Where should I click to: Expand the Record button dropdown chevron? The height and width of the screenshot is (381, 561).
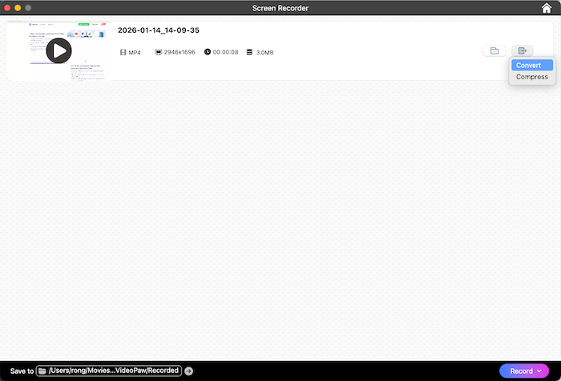(539, 371)
